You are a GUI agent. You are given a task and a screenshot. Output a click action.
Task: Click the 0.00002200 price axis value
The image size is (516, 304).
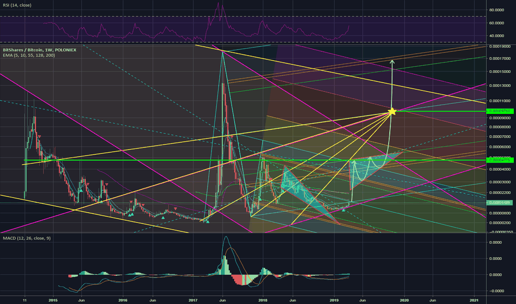(x=500, y=193)
